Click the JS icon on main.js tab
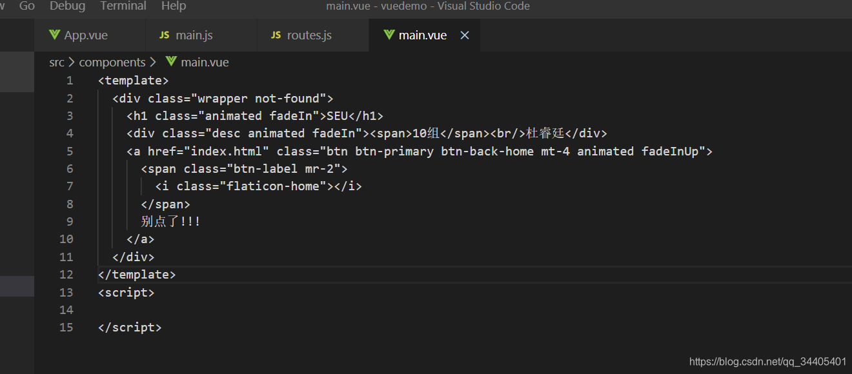 165,35
